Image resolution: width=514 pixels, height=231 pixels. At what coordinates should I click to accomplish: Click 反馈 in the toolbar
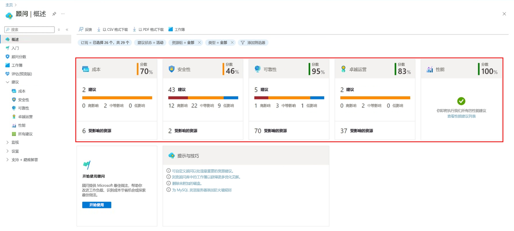click(85, 30)
